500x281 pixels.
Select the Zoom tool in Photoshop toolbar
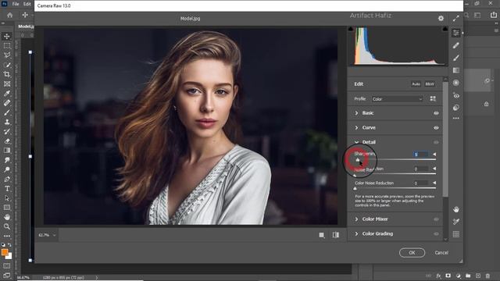point(7,226)
